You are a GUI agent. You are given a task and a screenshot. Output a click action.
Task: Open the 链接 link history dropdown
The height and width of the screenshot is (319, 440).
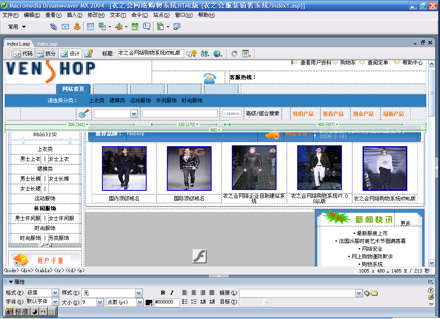coord(359,293)
